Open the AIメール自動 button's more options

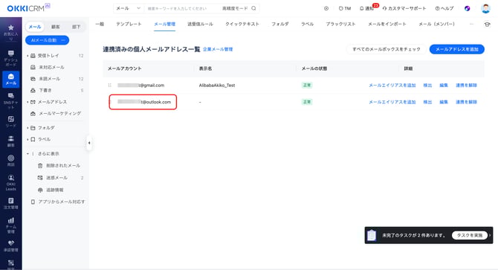pos(63,40)
